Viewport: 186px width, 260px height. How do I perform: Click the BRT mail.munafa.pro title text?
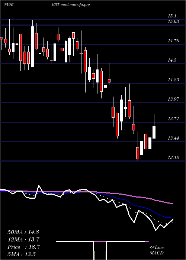[71, 4]
